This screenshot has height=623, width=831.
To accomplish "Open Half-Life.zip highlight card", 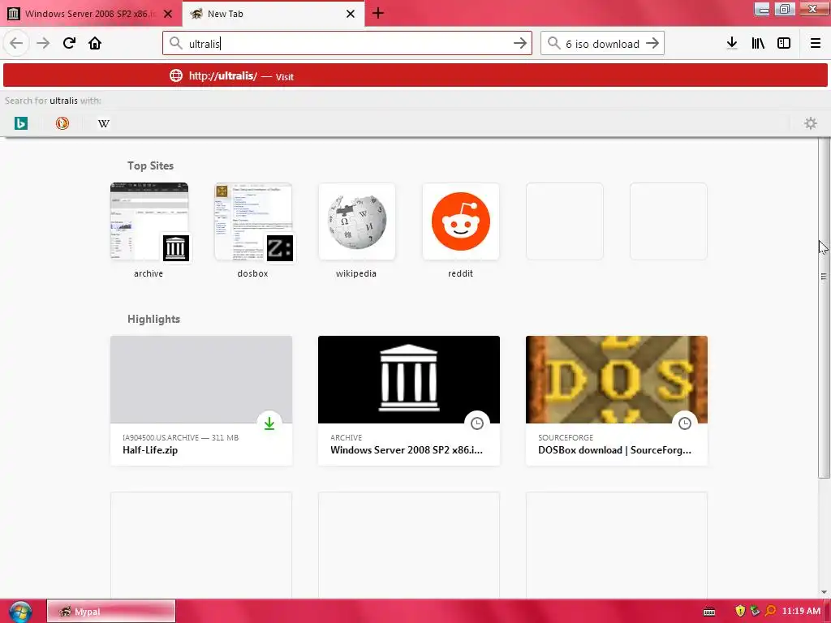I will (x=201, y=401).
